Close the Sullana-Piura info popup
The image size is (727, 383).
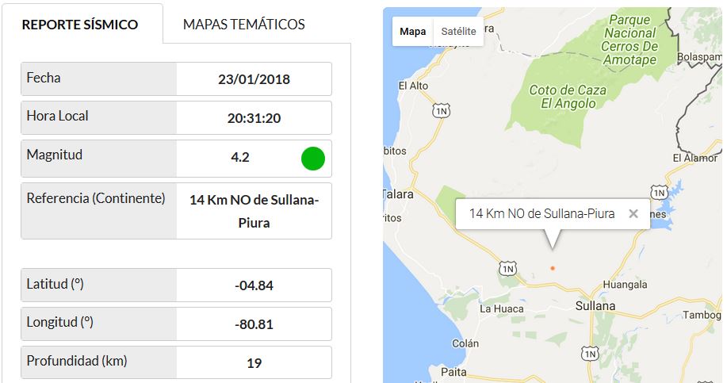(633, 214)
